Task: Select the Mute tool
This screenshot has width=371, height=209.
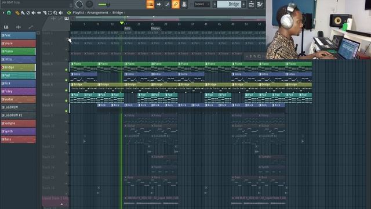Action: [34, 13]
